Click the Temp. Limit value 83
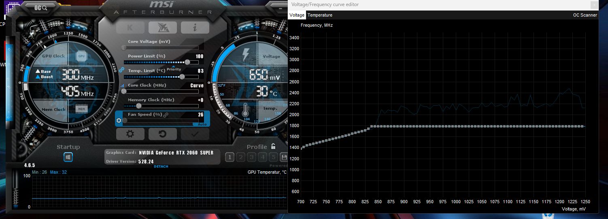Image resolution: width=608 pixels, height=219 pixels. [x=201, y=71]
